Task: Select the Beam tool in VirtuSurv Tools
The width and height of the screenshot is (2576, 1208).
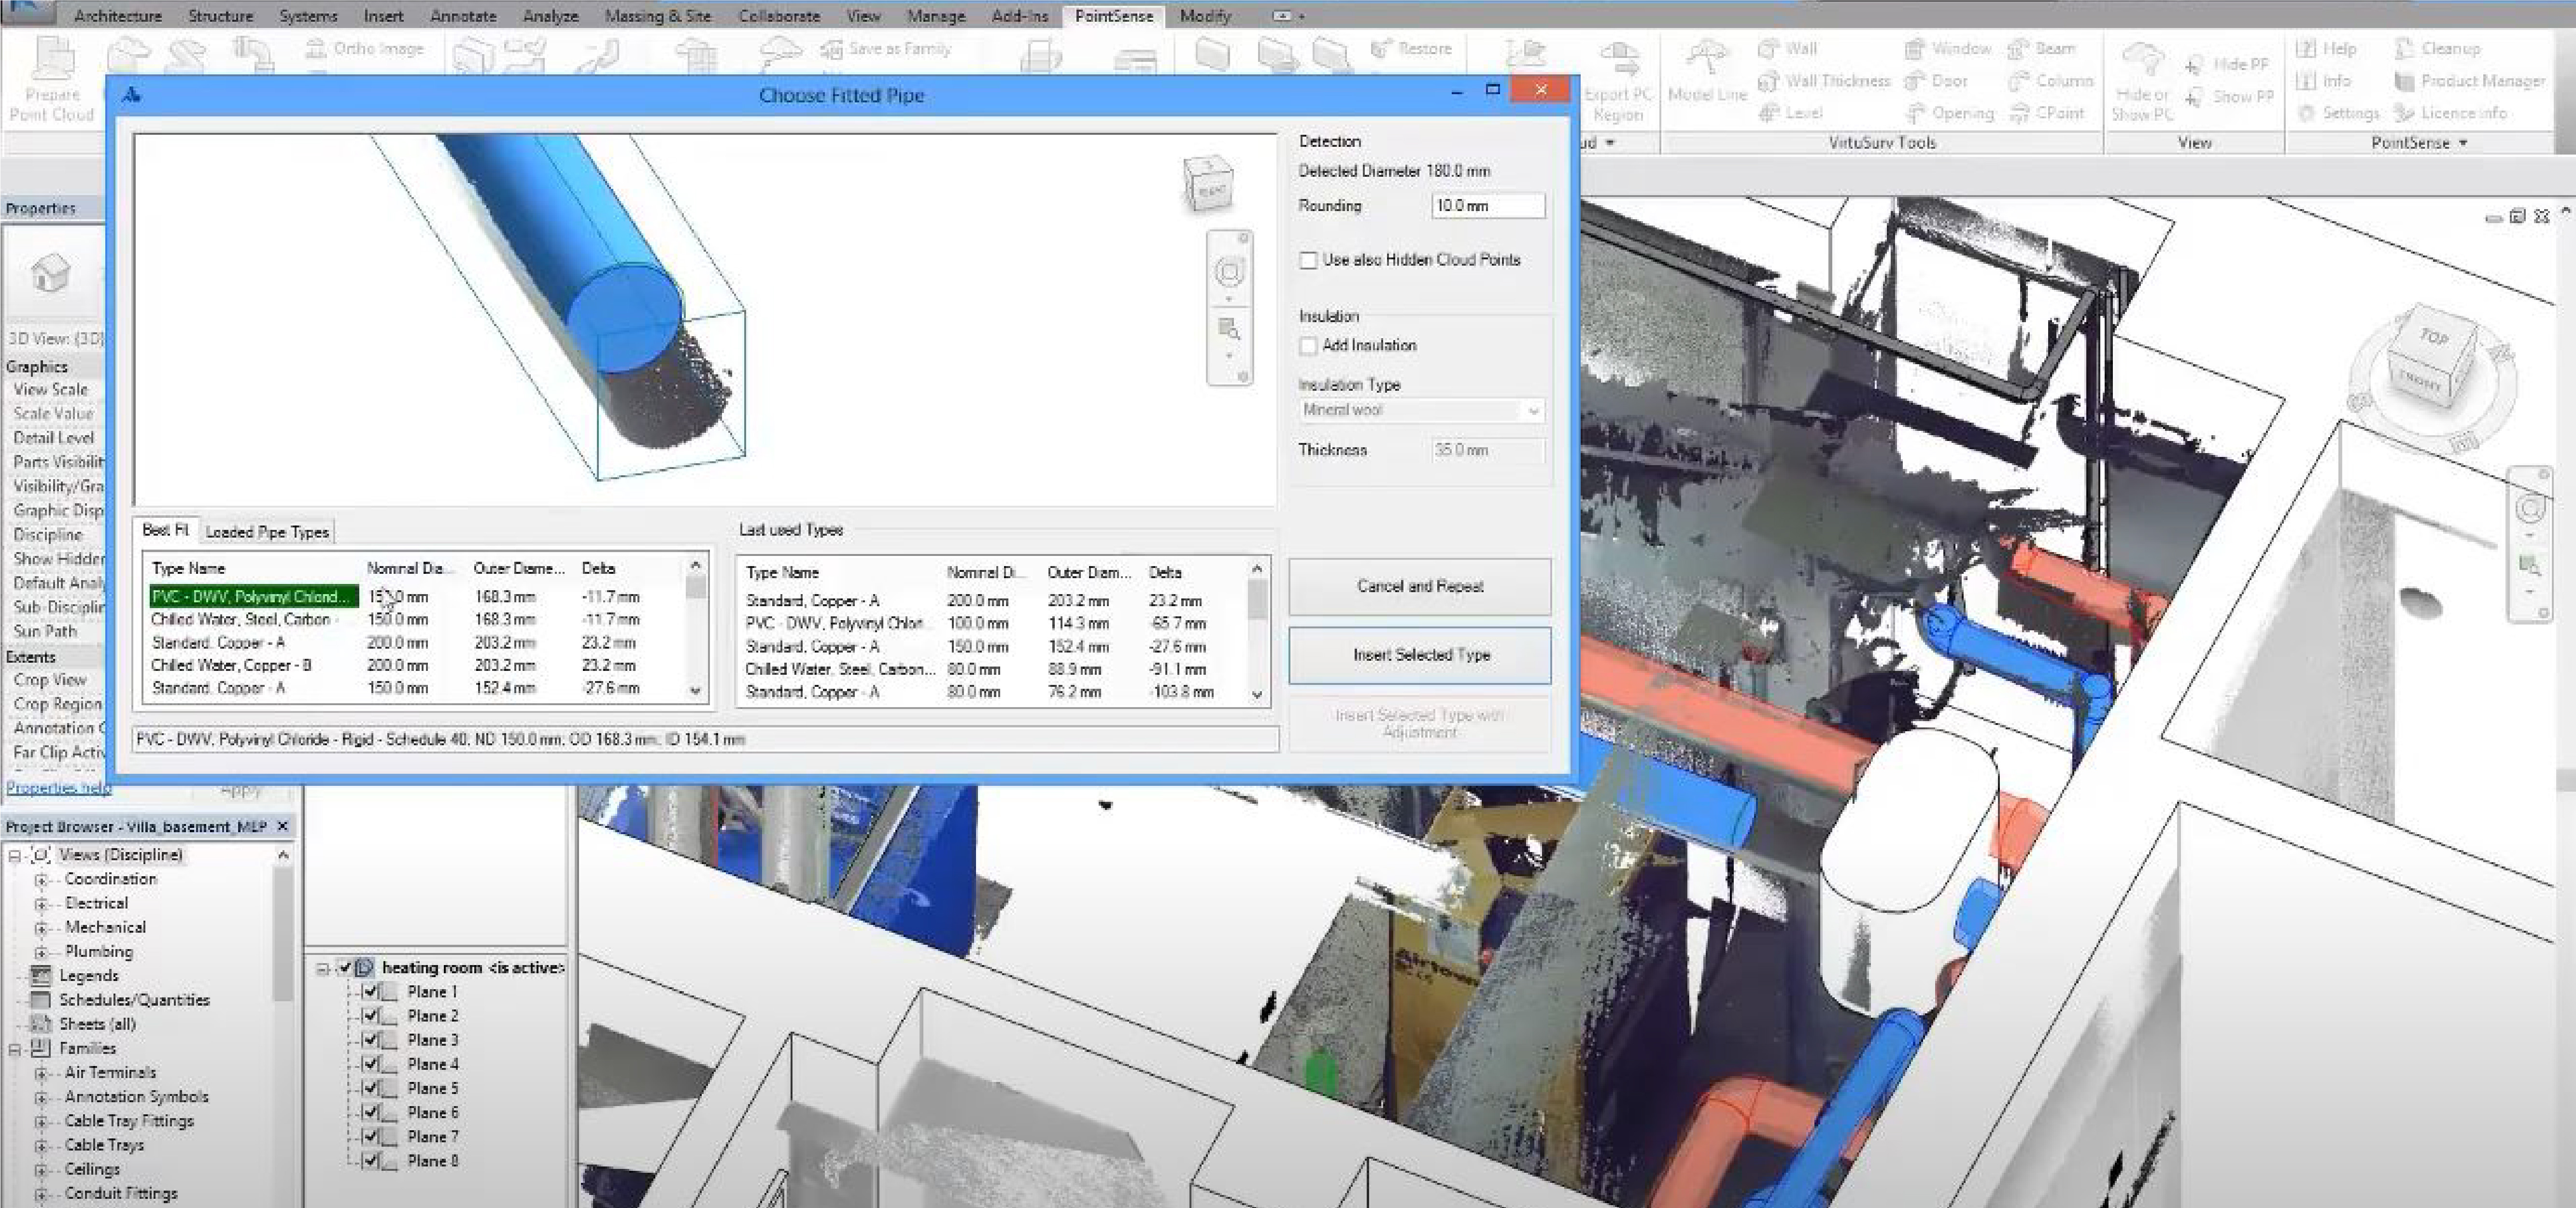Action: (x=2042, y=48)
